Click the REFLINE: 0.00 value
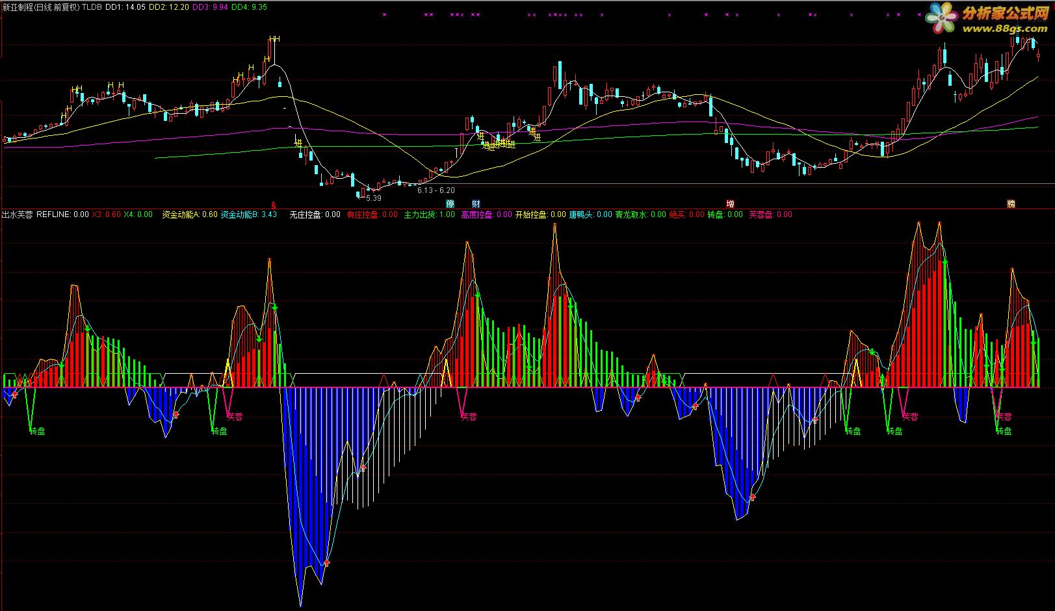Screen dimensions: 1055x611 [62, 214]
